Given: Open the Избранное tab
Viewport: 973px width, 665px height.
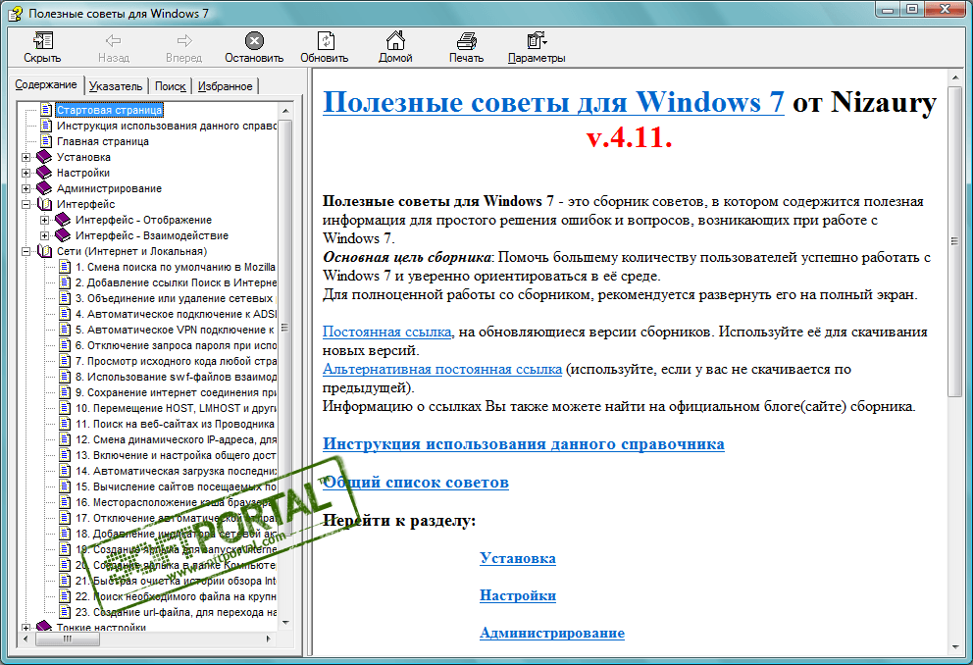Looking at the screenshot, I should [x=225, y=86].
